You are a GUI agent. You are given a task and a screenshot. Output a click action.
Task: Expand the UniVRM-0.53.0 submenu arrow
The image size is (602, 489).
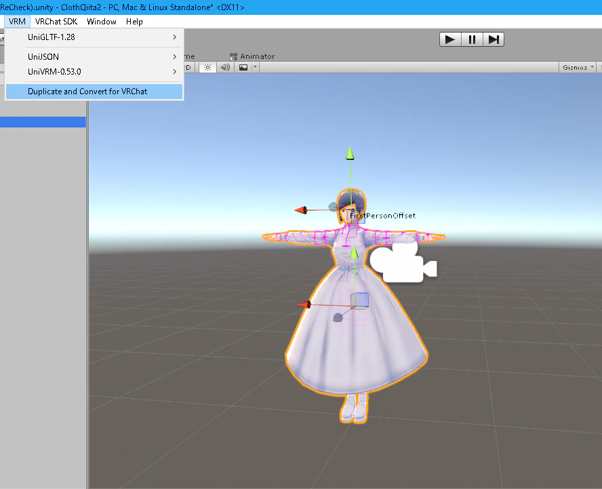pos(175,72)
